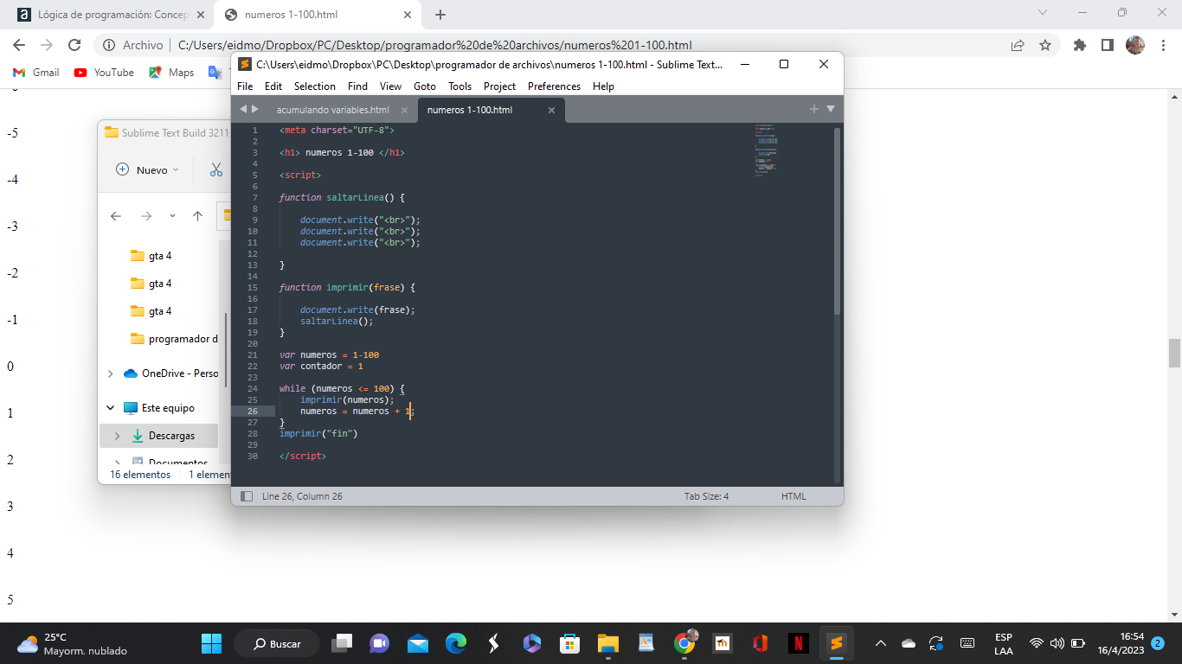
Task: Open the Preferences menu
Action: point(554,86)
